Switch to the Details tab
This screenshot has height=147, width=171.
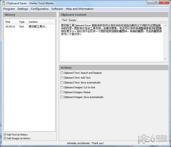tap(72, 20)
